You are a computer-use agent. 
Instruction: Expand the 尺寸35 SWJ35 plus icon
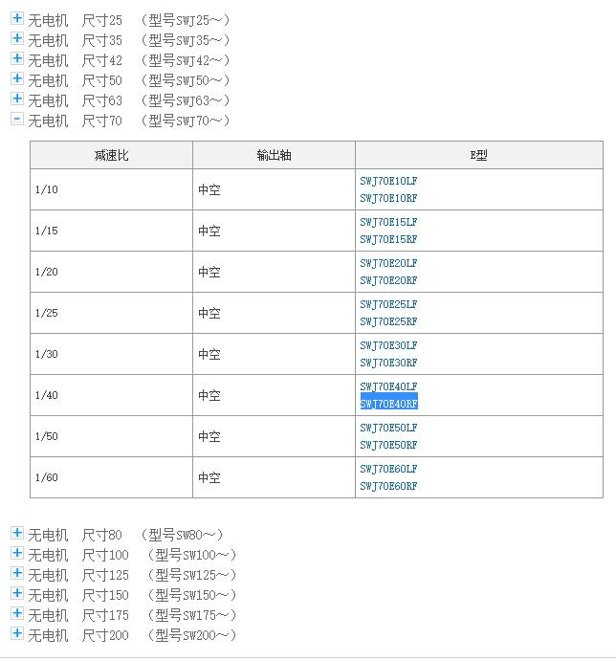(16, 38)
